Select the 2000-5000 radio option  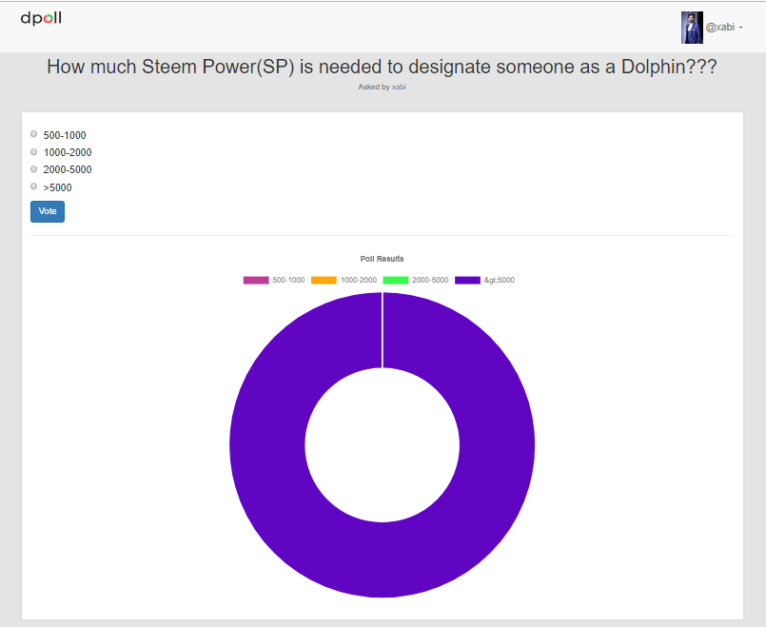pos(33,169)
